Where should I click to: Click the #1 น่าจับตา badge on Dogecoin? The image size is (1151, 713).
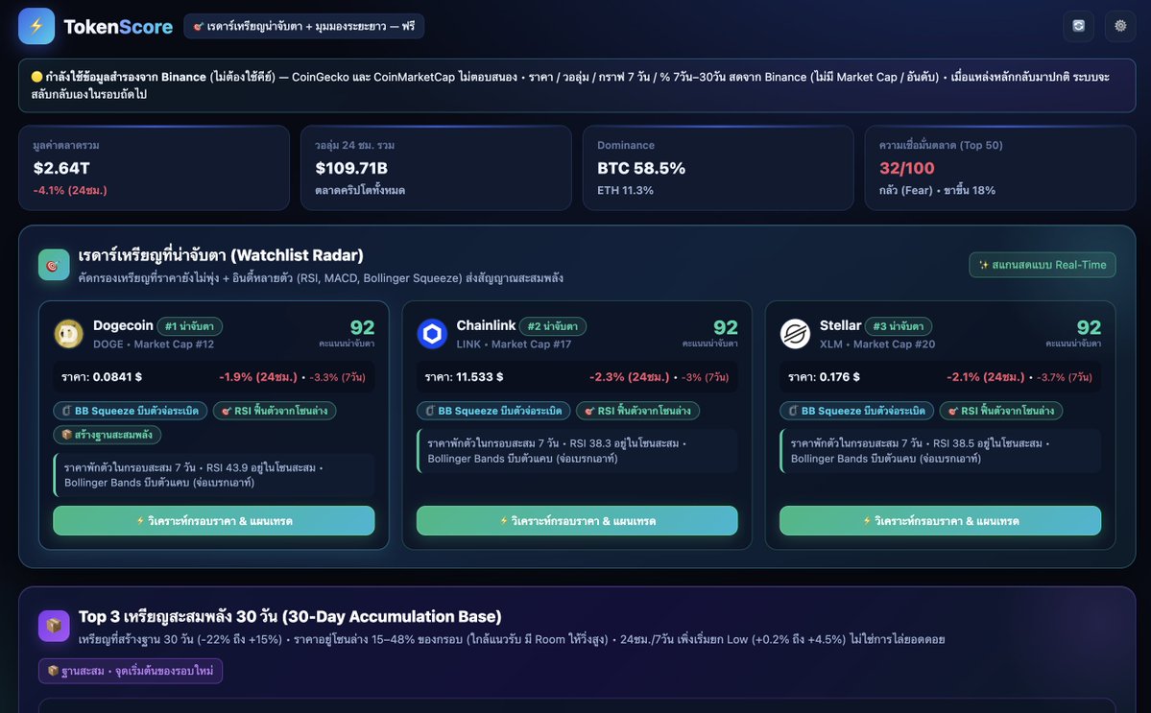[189, 326]
